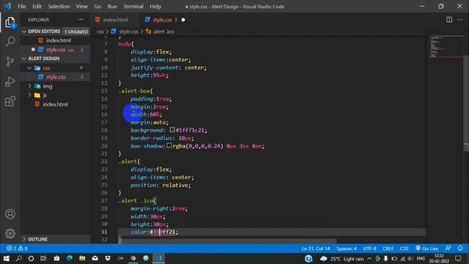Open the Terminal menu

click(133, 7)
